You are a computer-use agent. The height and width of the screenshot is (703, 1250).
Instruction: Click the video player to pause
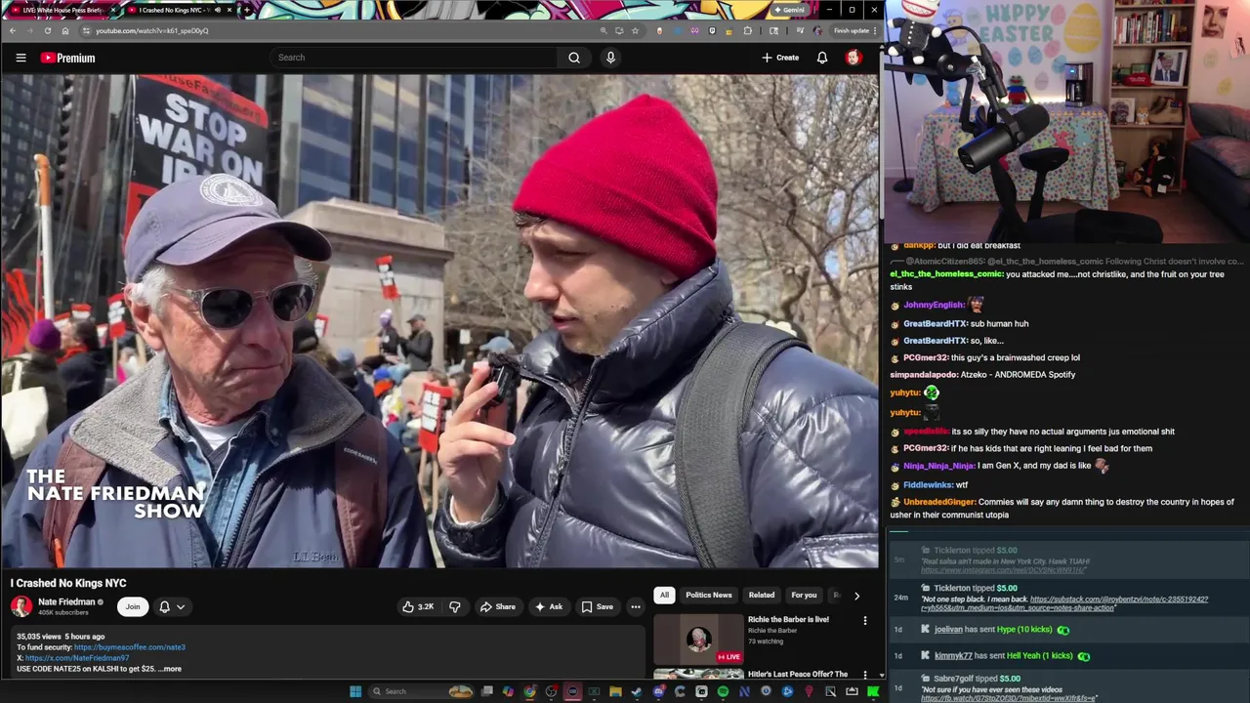(x=439, y=321)
